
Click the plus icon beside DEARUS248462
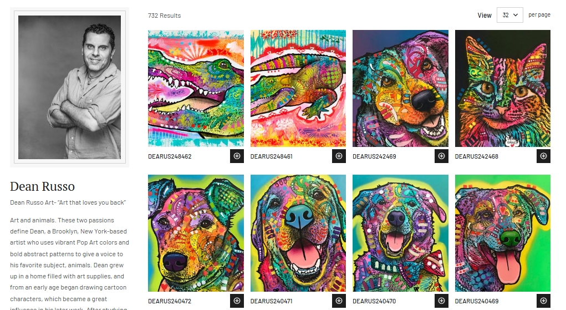[x=237, y=156]
